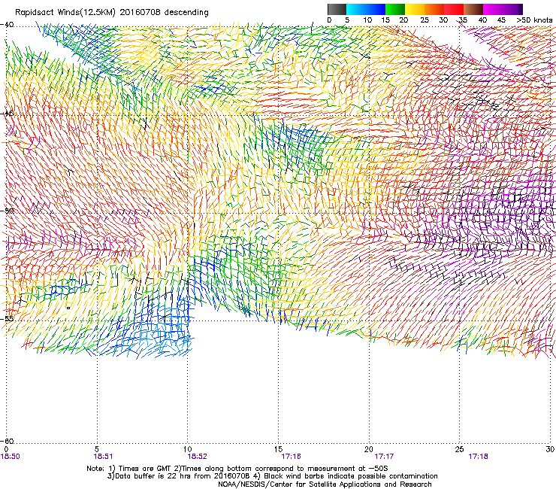Click the 'NOAA/NESDIS/Center for Satellite Applications' credit
The image size is (556, 489).
click(325, 484)
